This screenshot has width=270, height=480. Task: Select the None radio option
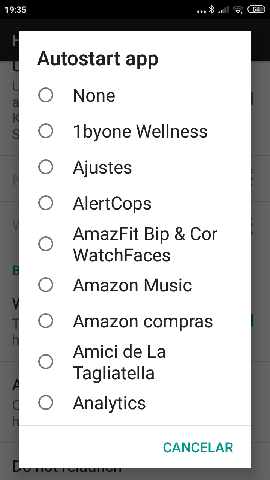46,95
